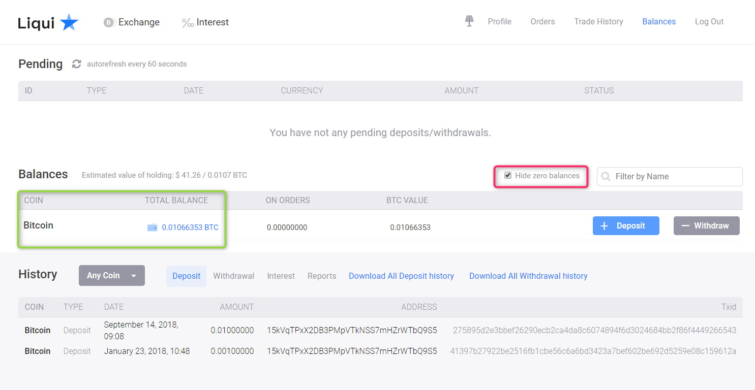Click the COIN header in Balances table

click(x=34, y=200)
